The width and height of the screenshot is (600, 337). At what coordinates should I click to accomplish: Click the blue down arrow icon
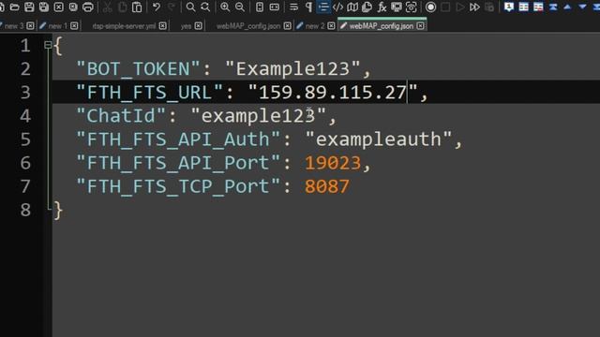click(x=582, y=7)
